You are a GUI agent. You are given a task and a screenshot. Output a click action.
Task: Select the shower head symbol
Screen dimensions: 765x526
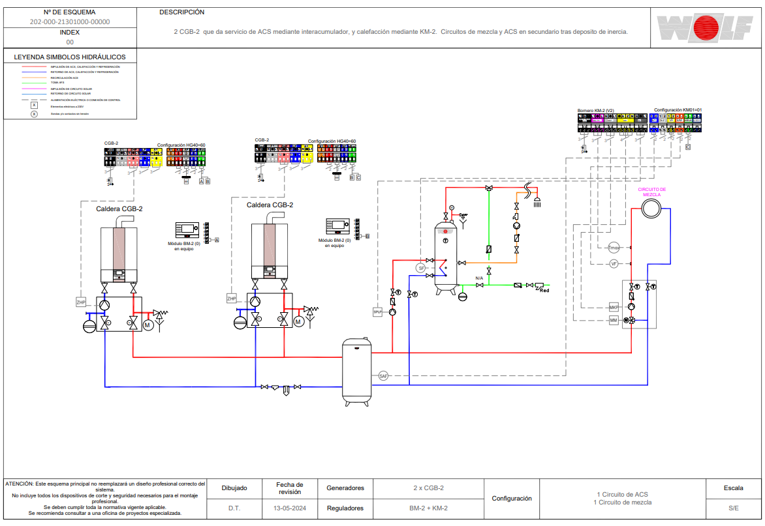pyautogui.click(x=537, y=202)
